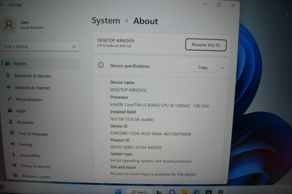292x194 pixels.
Task: Open the Apps settings label
Action: tap(21, 111)
